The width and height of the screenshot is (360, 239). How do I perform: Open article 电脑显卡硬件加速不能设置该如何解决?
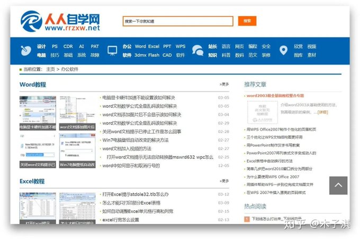pos(139,98)
